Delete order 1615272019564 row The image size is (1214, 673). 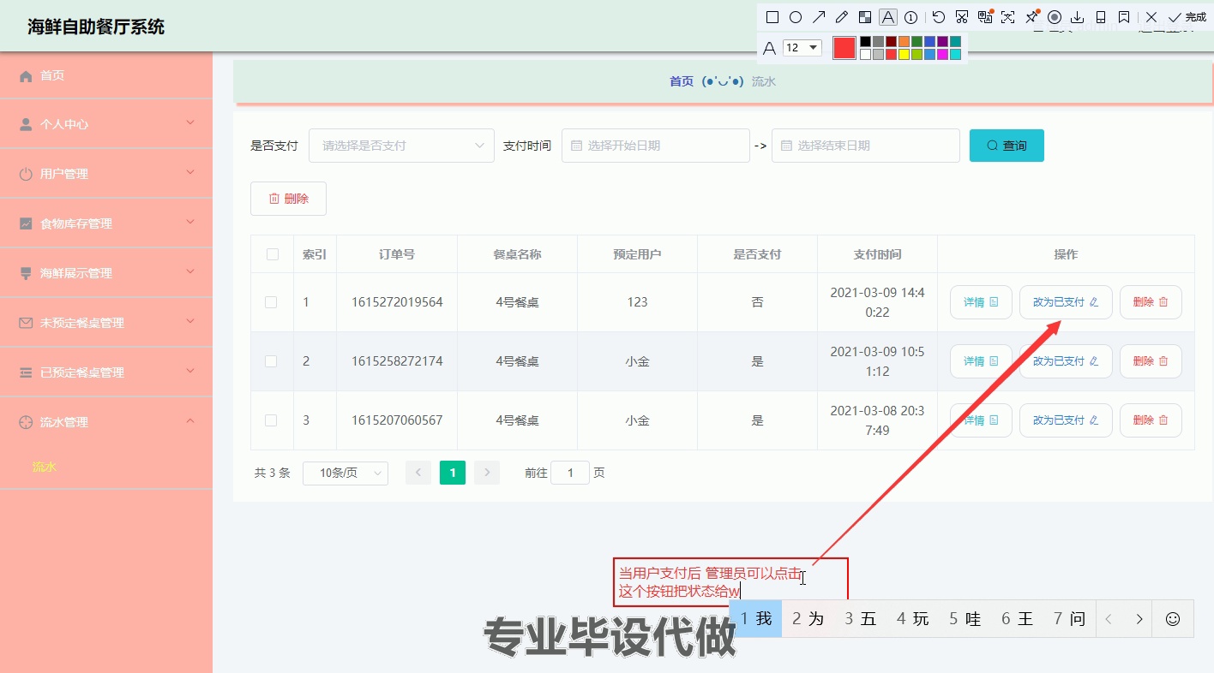(1151, 302)
